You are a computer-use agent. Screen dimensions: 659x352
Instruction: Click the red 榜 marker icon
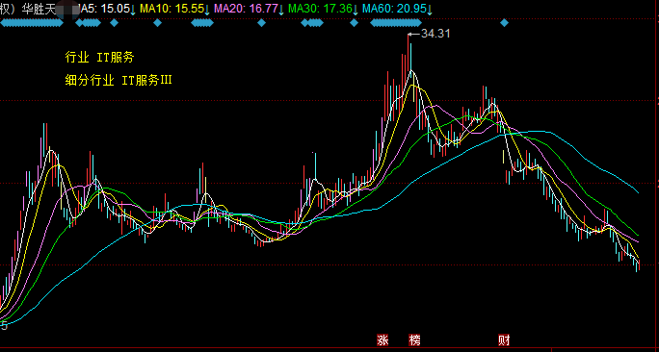click(x=414, y=339)
